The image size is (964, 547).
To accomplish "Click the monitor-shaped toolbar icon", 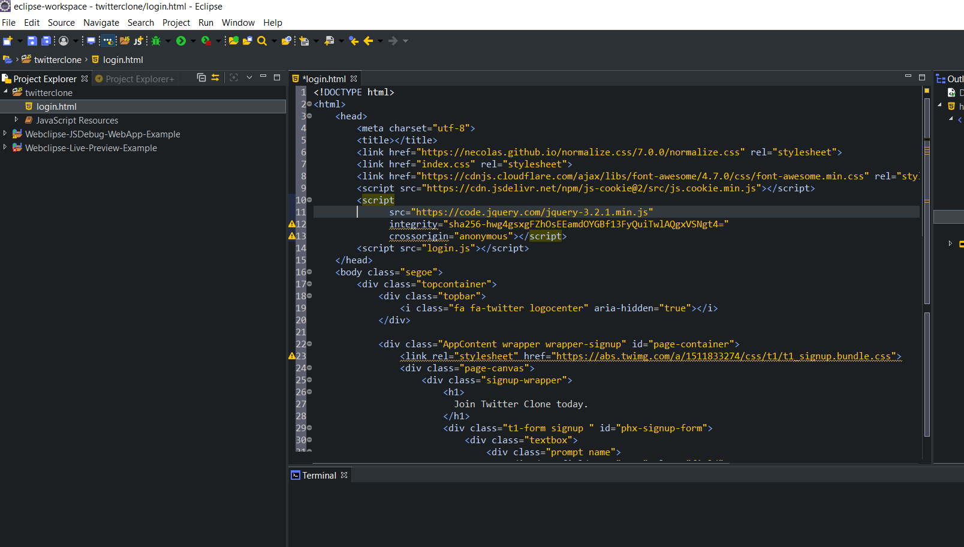I will click(91, 41).
